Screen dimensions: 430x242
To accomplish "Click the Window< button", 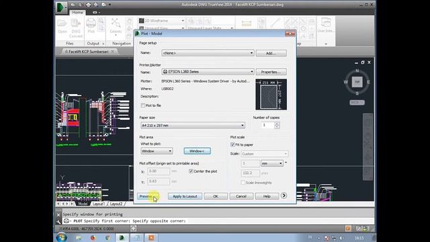I will tap(197, 151).
